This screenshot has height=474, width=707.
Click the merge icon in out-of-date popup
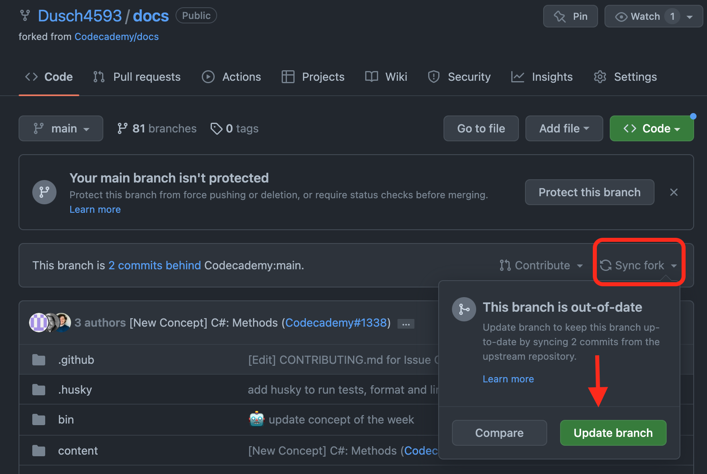pos(464,309)
